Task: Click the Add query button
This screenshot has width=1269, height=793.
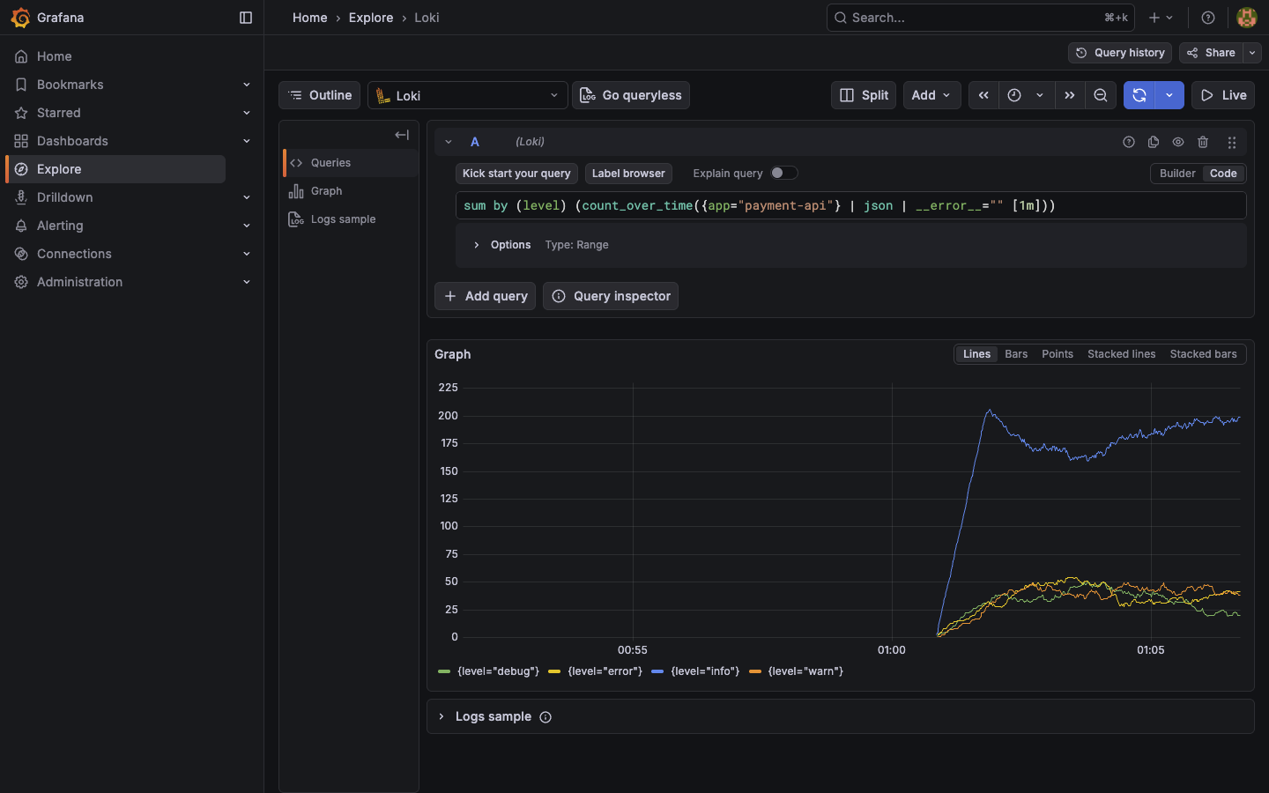Action: (486, 296)
